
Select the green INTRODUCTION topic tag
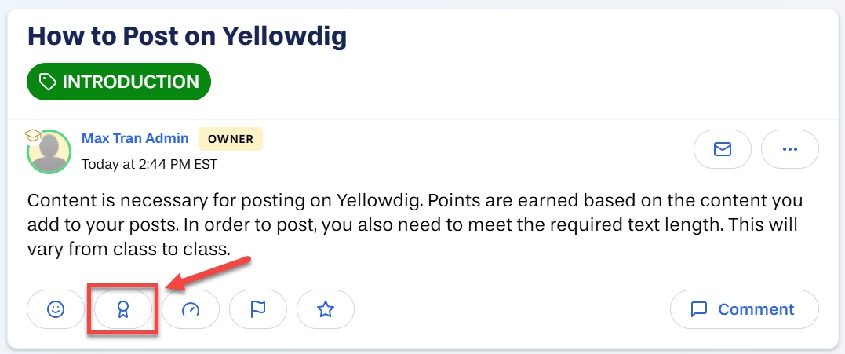click(x=118, y=82)
